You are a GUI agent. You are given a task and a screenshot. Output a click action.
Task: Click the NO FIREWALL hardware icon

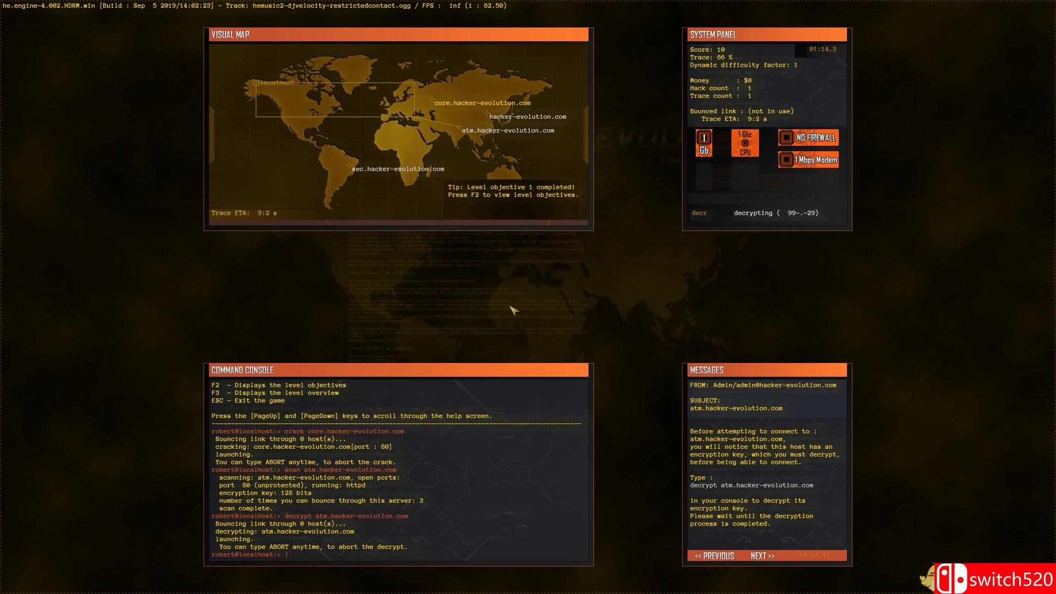[x=808, y=137]
